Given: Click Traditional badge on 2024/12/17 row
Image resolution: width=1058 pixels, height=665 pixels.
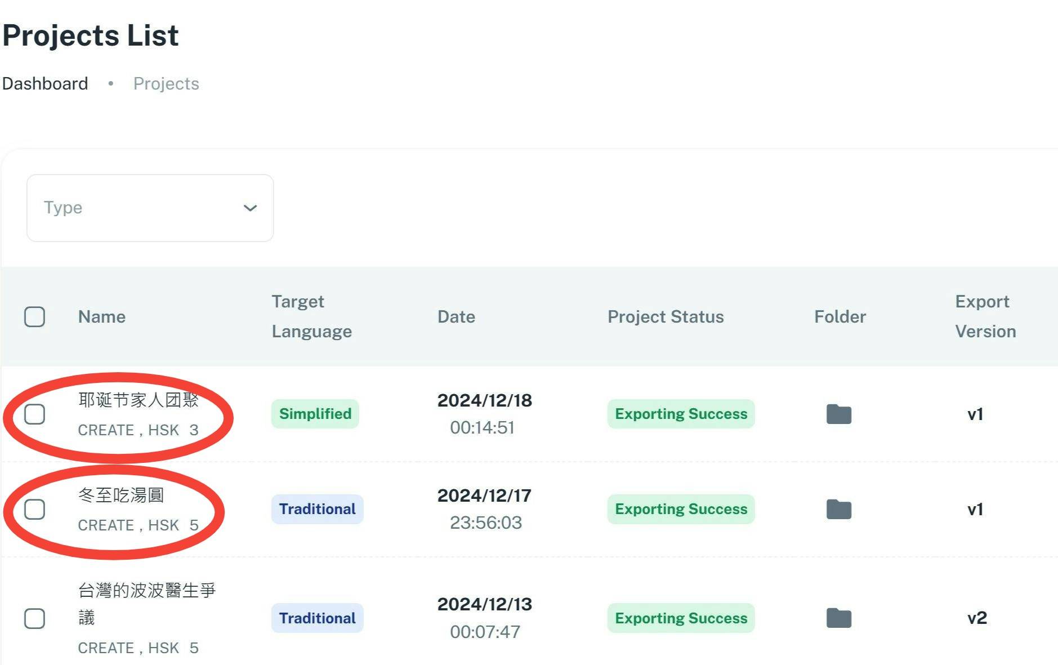Looking at the screenshot, I should [317, 509].
